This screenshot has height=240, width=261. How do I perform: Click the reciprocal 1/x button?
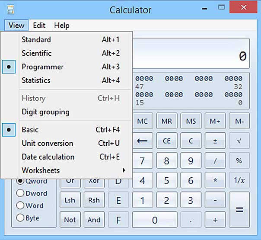point(239,181)
